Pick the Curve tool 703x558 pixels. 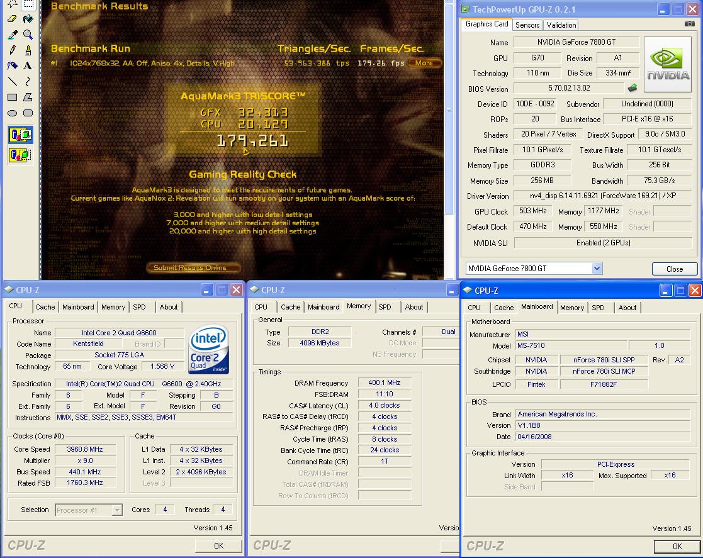point(28,82)
